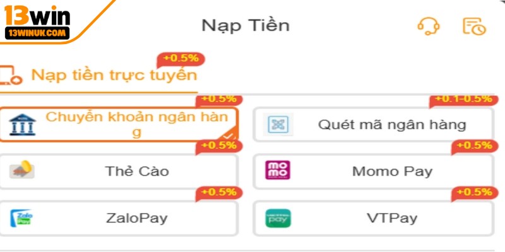The width and height of the screenshot is (505, 252).
Task: Click the +0.1-0.5% bonus badge
Action: click(463, 100)
